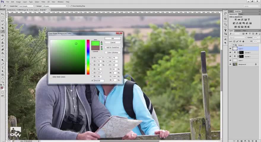Screen dimensions: 261x142
Task: Toggle Quick Mask mode icon
Action: point(2,93)
